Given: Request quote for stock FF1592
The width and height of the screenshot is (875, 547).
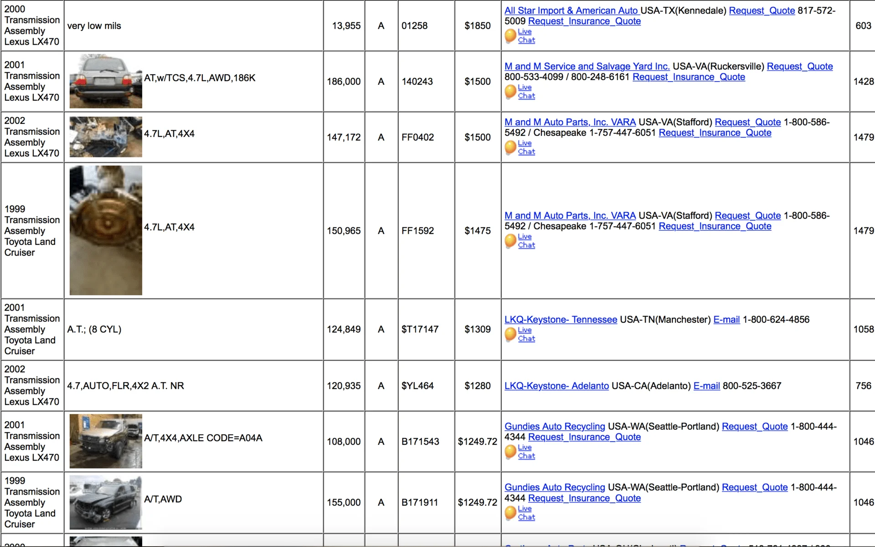Looking at the screenshot, I should [748, 215].
